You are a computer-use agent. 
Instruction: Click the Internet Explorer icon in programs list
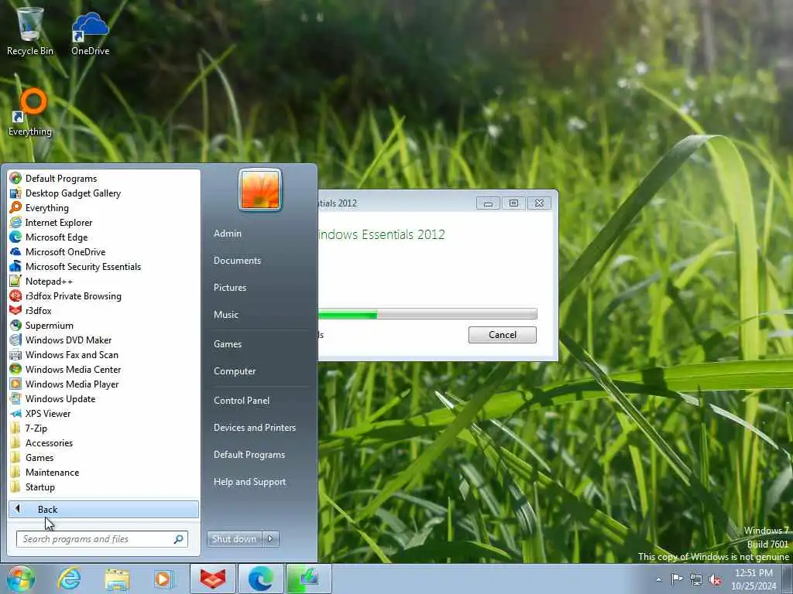click(15, 222)
